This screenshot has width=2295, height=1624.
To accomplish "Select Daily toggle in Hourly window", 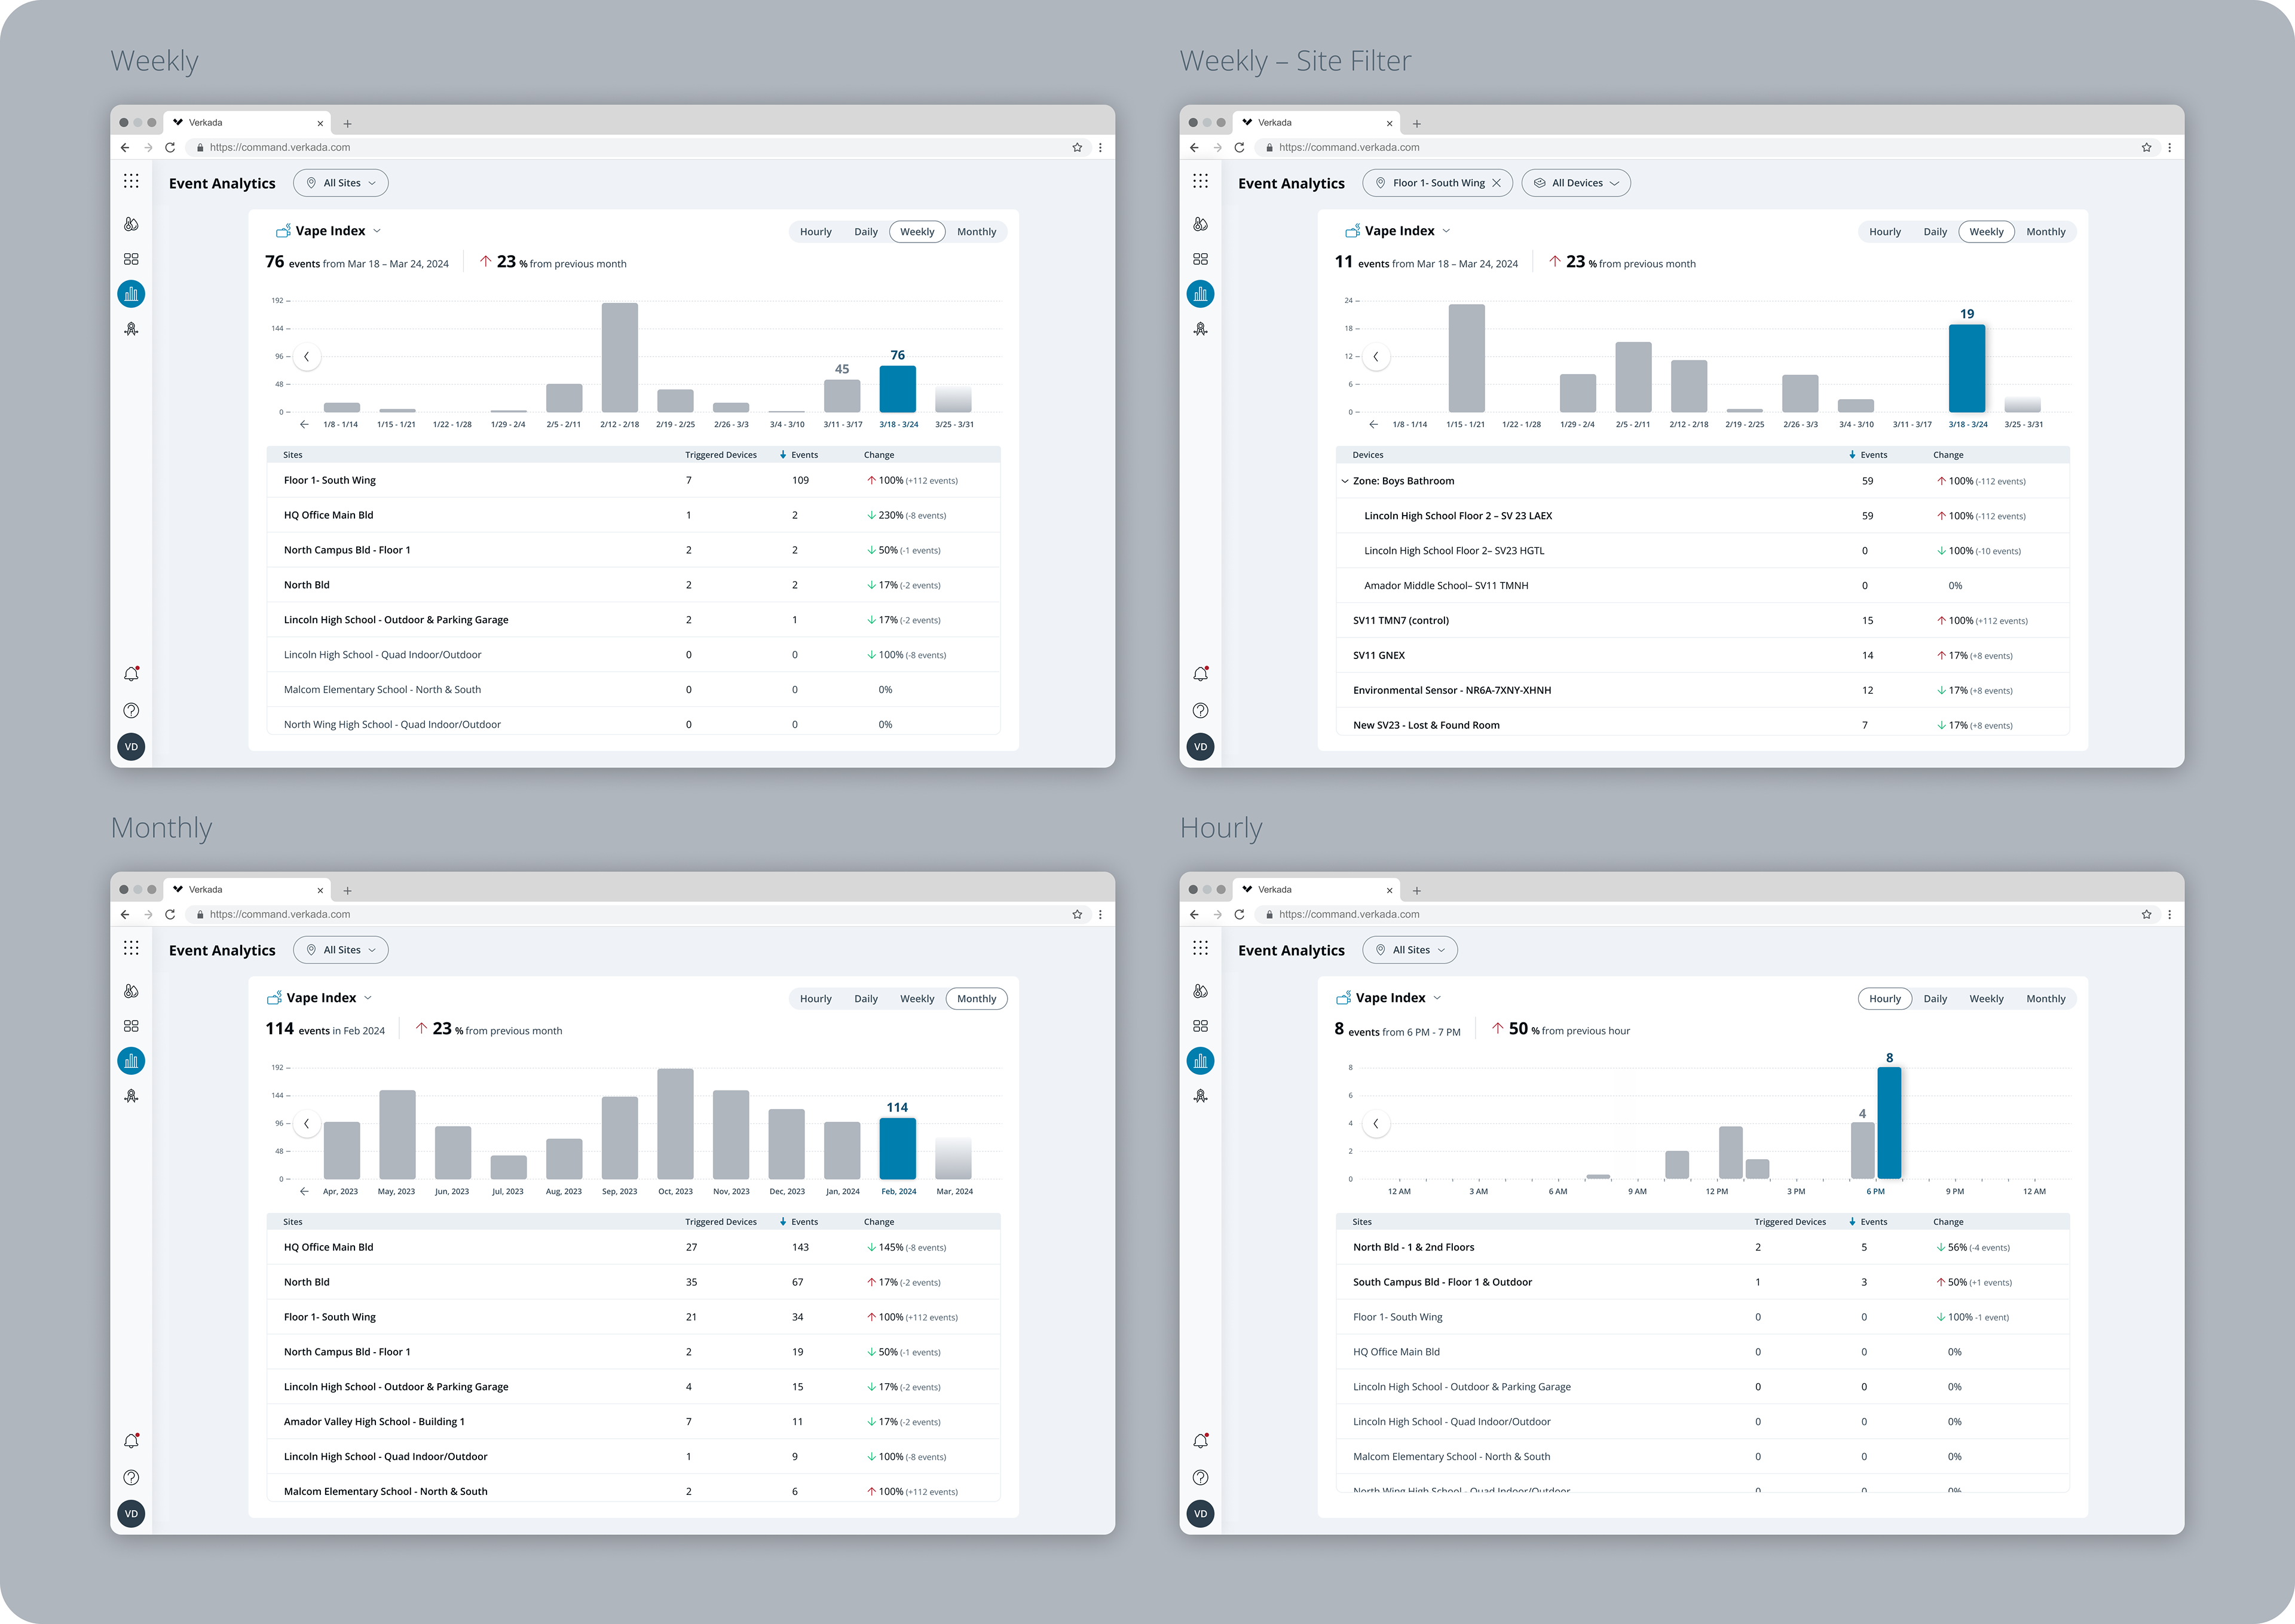I will [1935, 999].
